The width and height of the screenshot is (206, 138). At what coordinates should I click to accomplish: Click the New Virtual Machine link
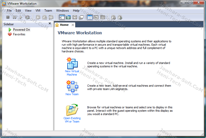point(72,73)
